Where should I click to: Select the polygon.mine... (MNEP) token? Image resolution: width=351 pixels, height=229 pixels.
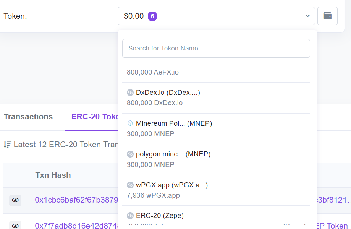click(x=216, y=159)
